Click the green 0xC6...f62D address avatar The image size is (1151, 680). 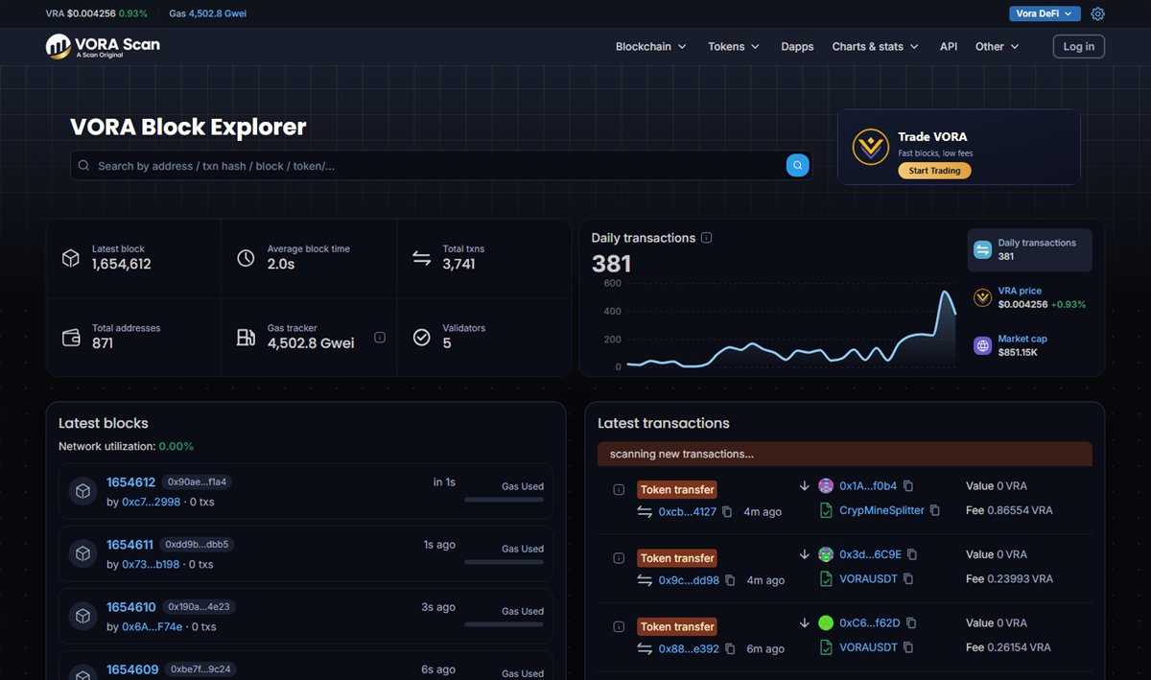point(826,622)
